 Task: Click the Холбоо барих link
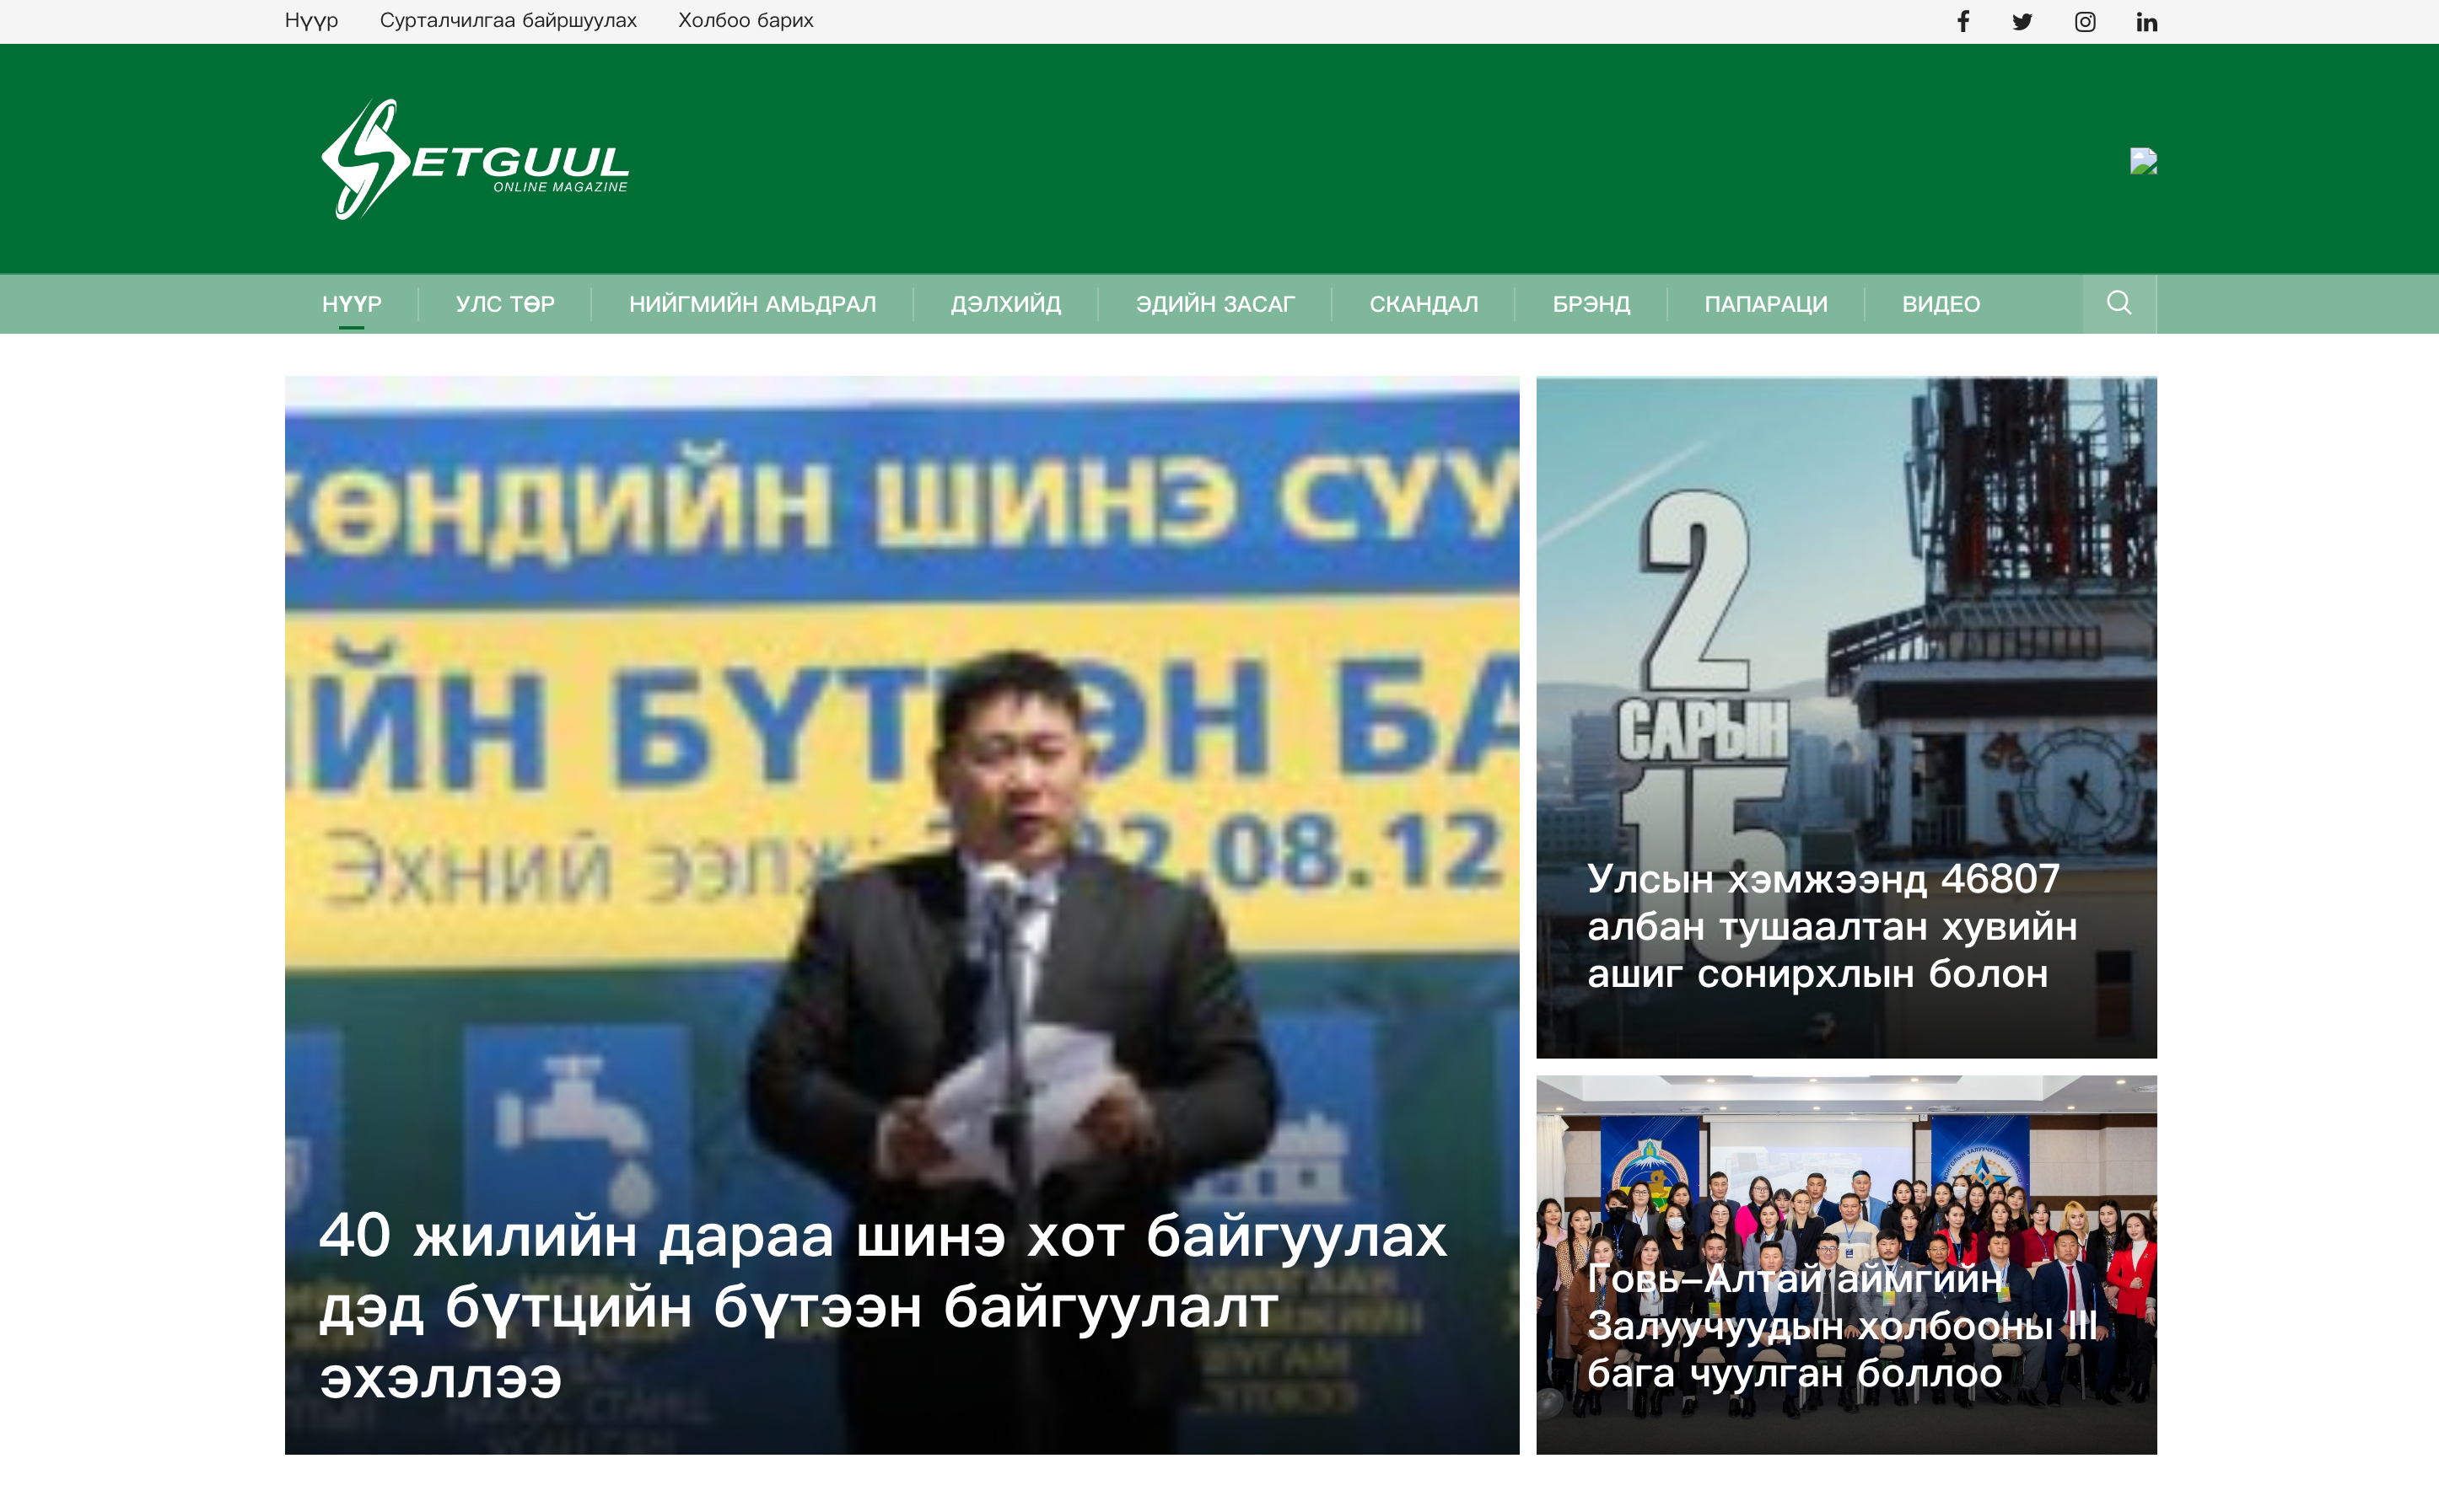(746, 20)
